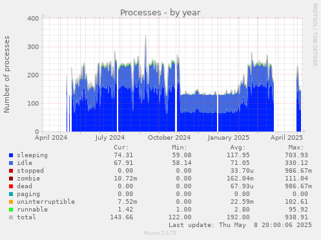Click idle minimum value 58.14
This screenshot has height=240, width=321.
coord(181,163)
